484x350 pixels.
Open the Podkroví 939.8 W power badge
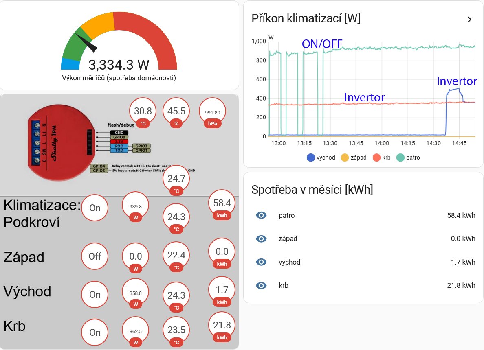136,207
